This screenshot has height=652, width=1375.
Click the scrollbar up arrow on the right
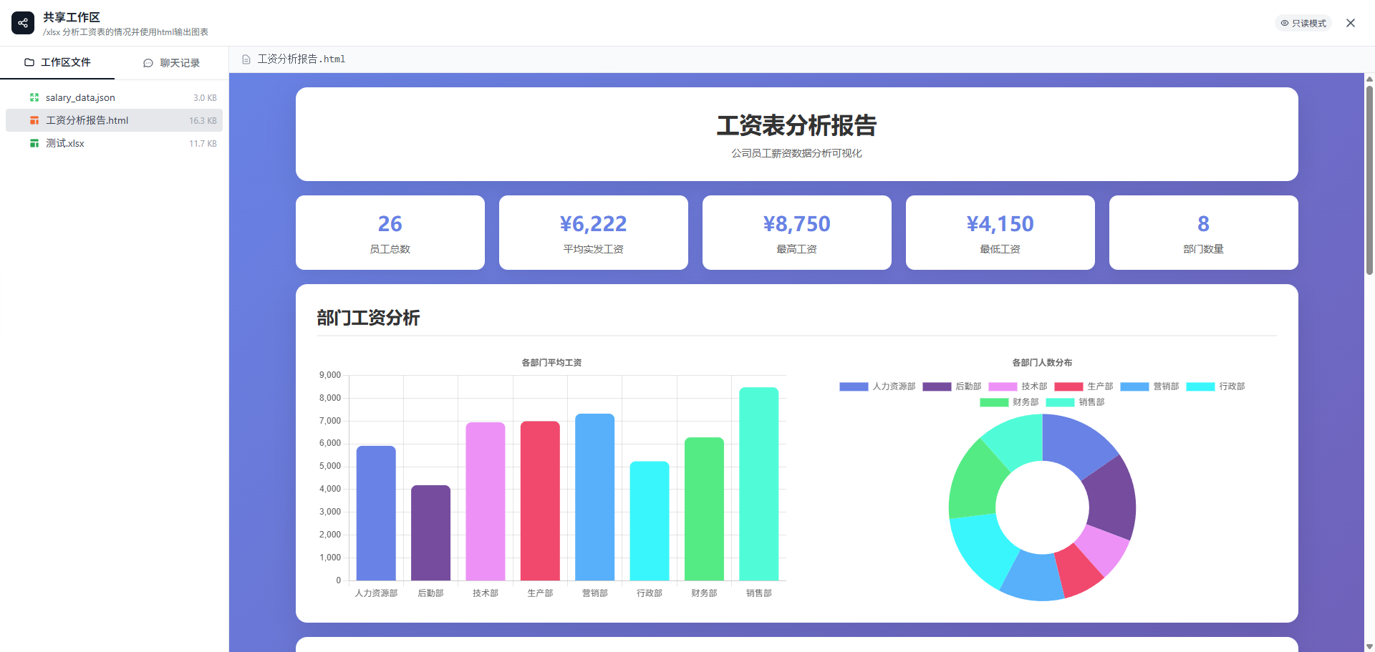[x=1369, y=79]
